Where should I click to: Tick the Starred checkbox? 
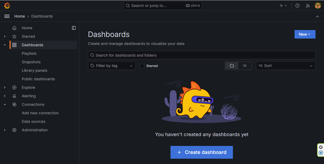142,66
